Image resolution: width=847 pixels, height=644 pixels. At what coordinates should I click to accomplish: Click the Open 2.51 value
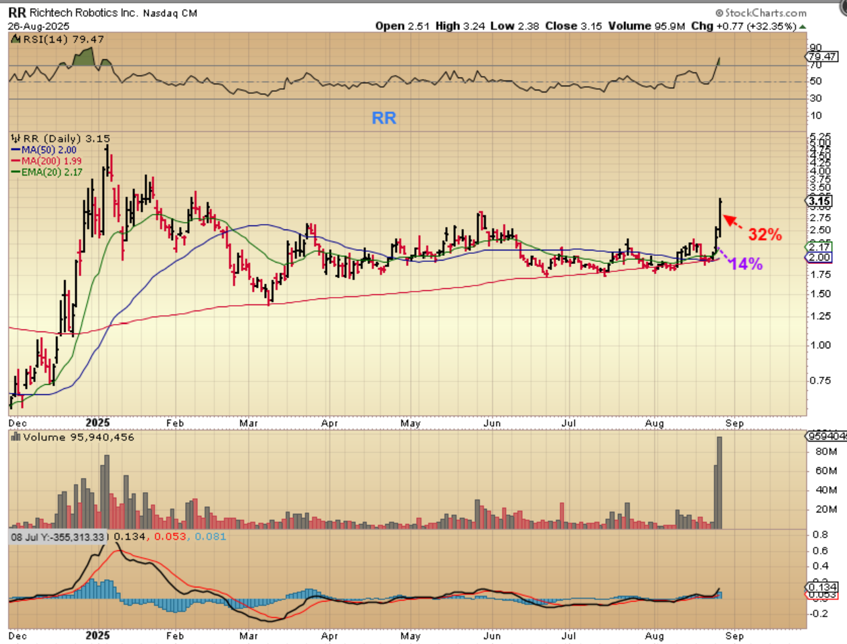tap(403, 26)
